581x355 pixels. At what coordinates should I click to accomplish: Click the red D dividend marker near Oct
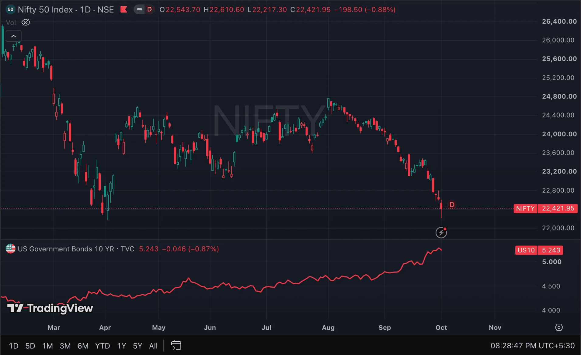point(452,205)
